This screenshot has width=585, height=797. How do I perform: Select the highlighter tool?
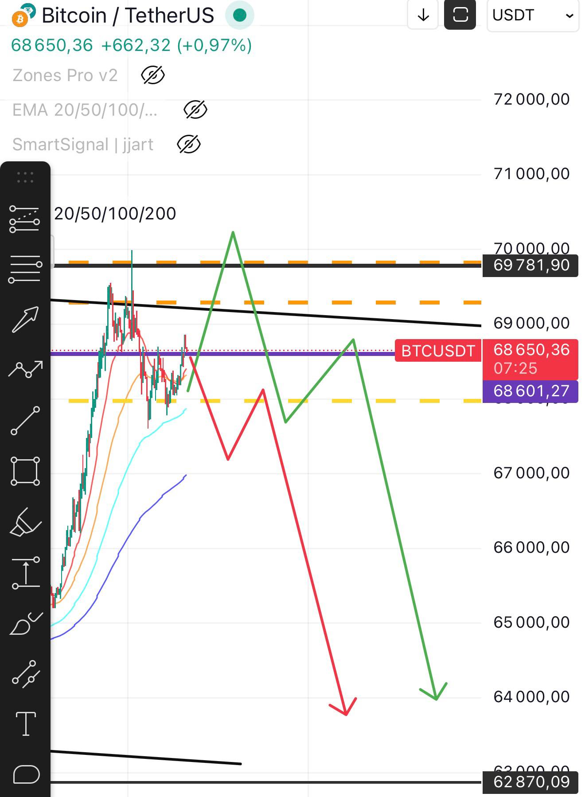coord(25,522)
